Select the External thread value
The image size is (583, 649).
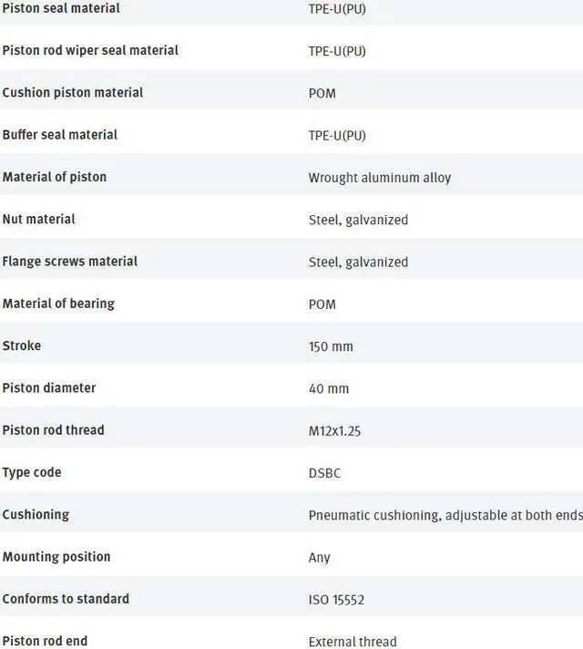pyautogui.click(x=353, y=642)
